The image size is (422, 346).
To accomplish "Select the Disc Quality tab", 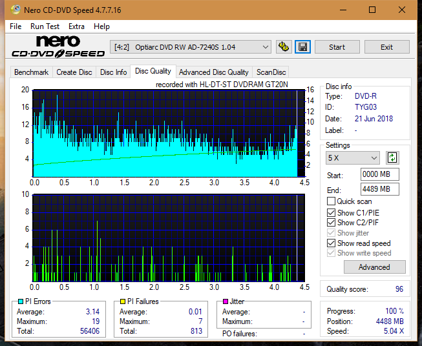I will (153, 71).
